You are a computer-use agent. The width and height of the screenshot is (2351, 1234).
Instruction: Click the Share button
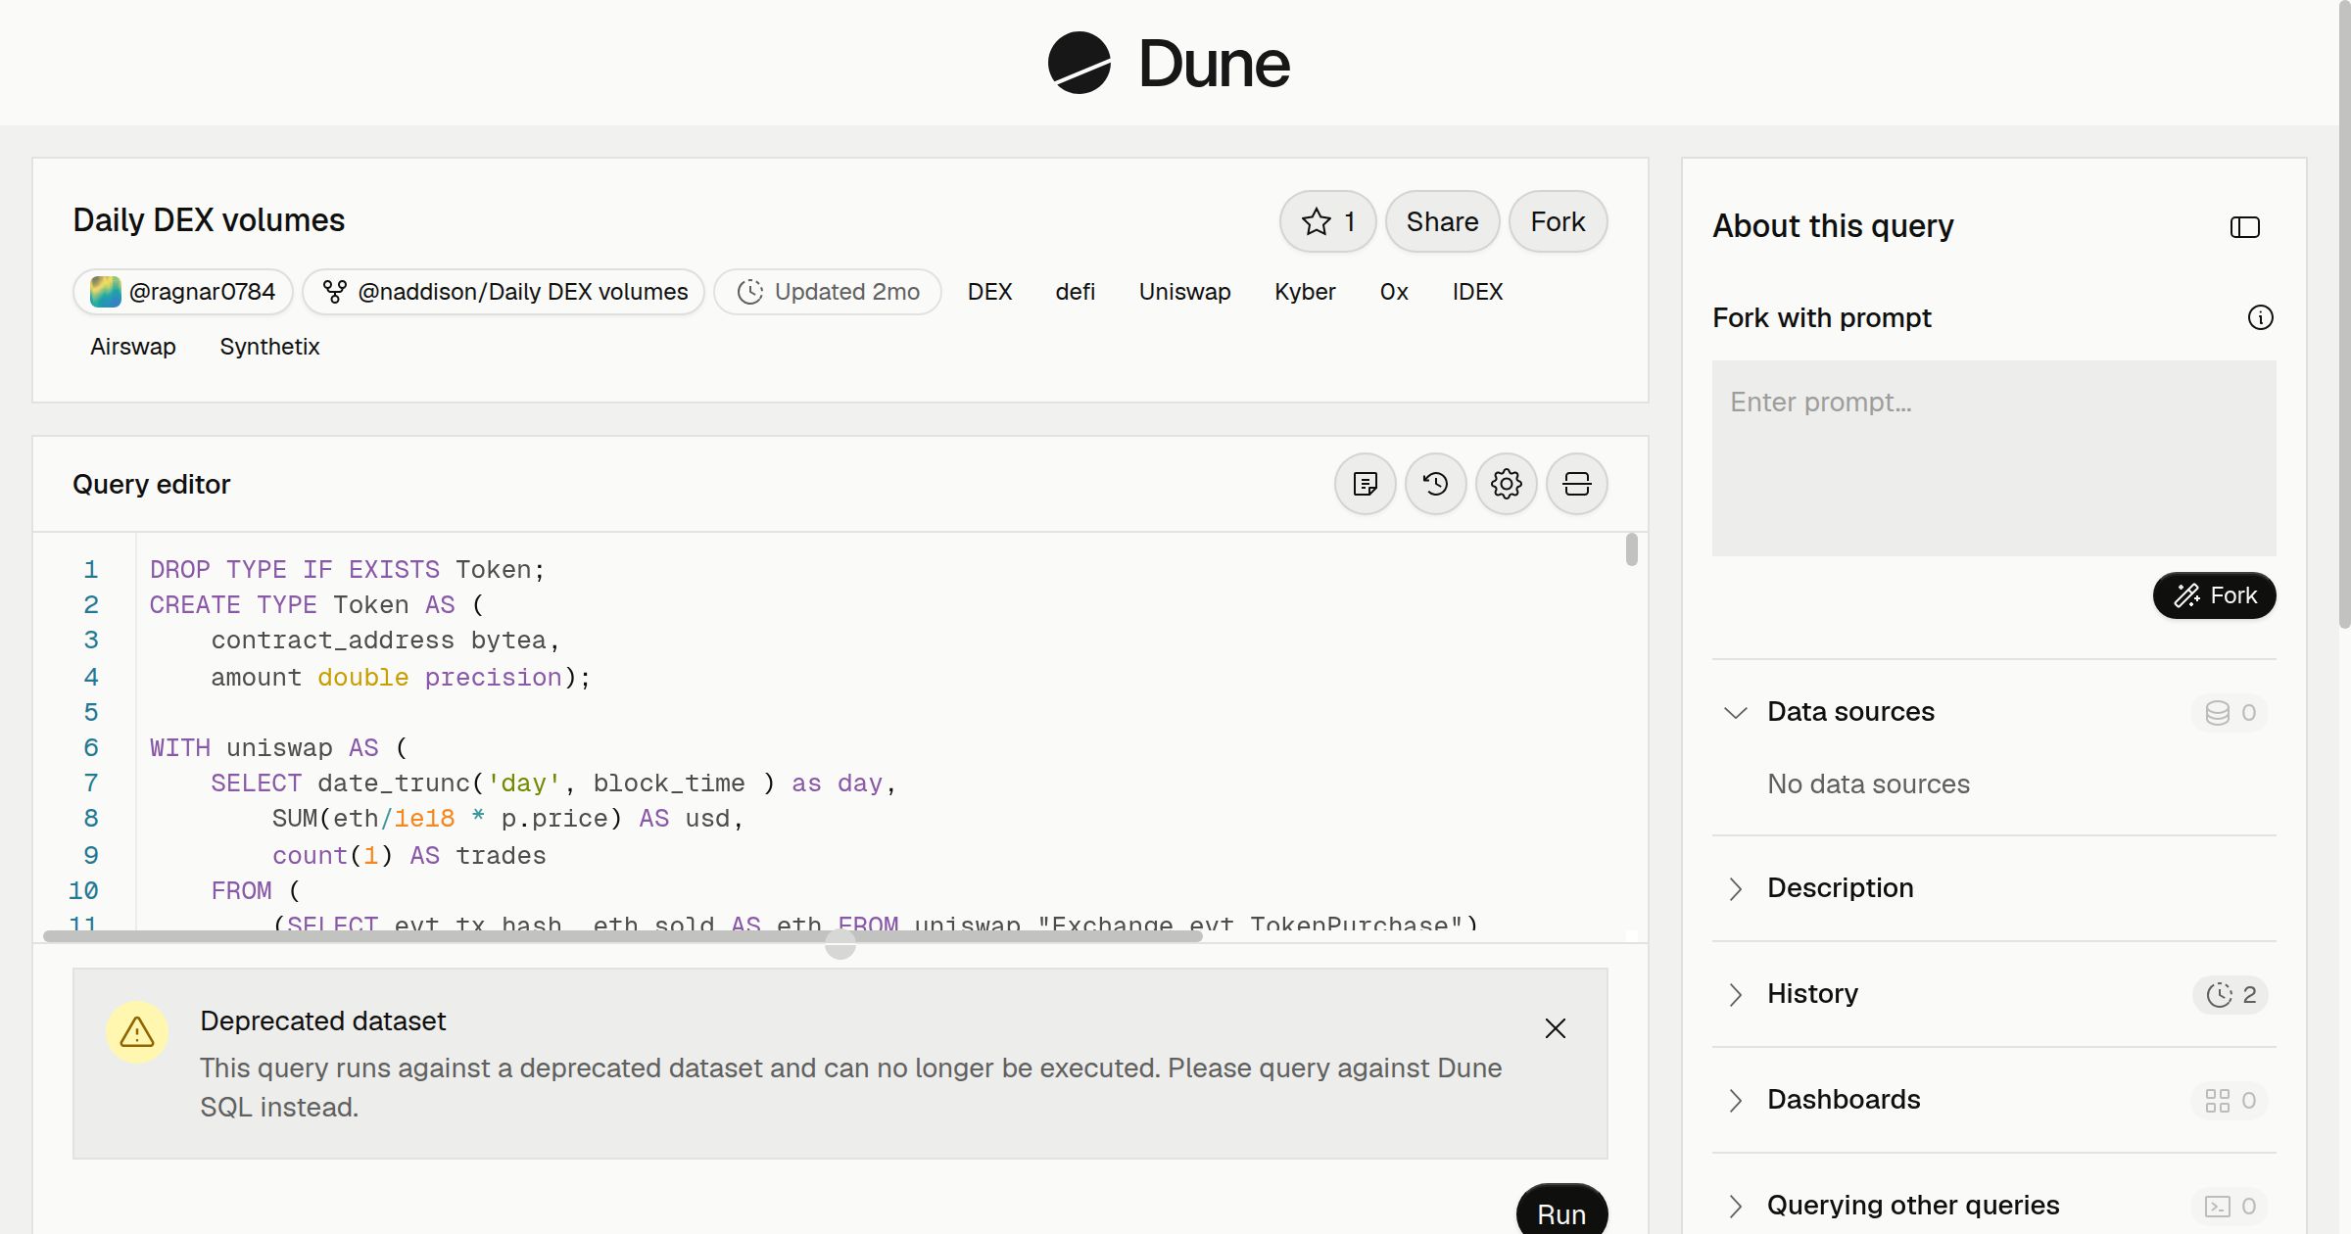point(1442,221)
